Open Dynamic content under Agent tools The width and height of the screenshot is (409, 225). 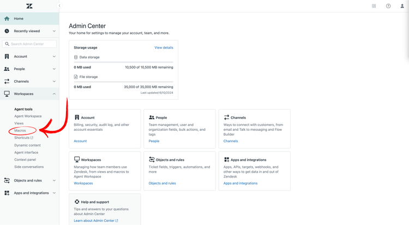(x=27, y=145)
